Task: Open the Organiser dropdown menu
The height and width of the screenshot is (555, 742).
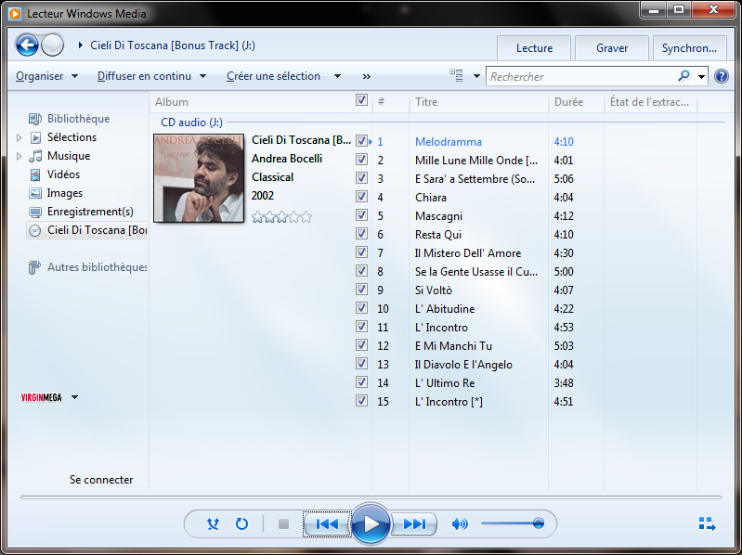Action: pos(46,76)
